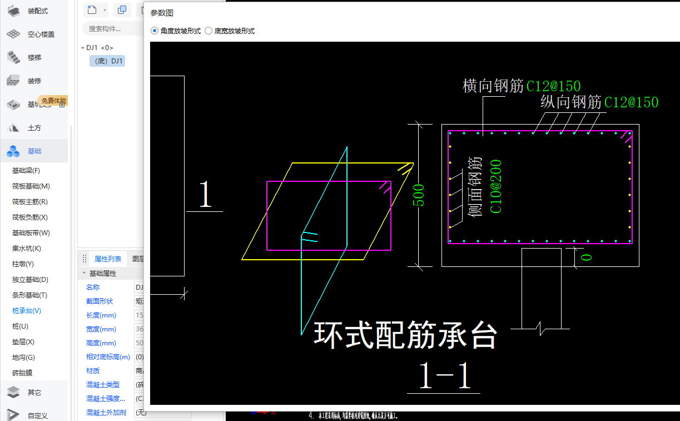
Task: Choose 条形基础(T) component type
Action: pyautogui.click(x=29, y=295)
